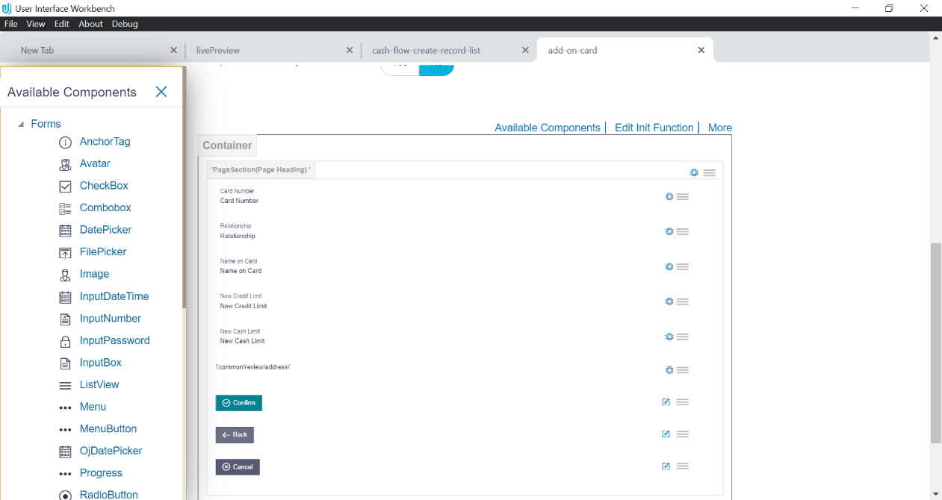Open Edit Init Function
This screenshot has height=500, width=942.
(654, 128)
